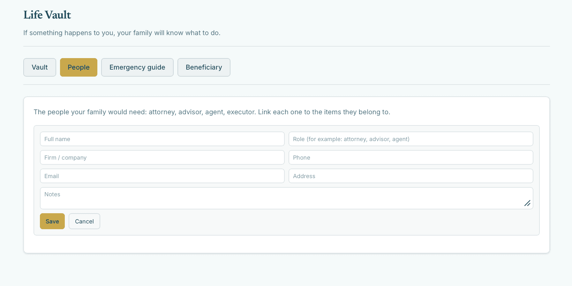Go to the Beneficiary tab
This screenshot has height=286, width=572.
pyautogui.click(x=204, y=67)
